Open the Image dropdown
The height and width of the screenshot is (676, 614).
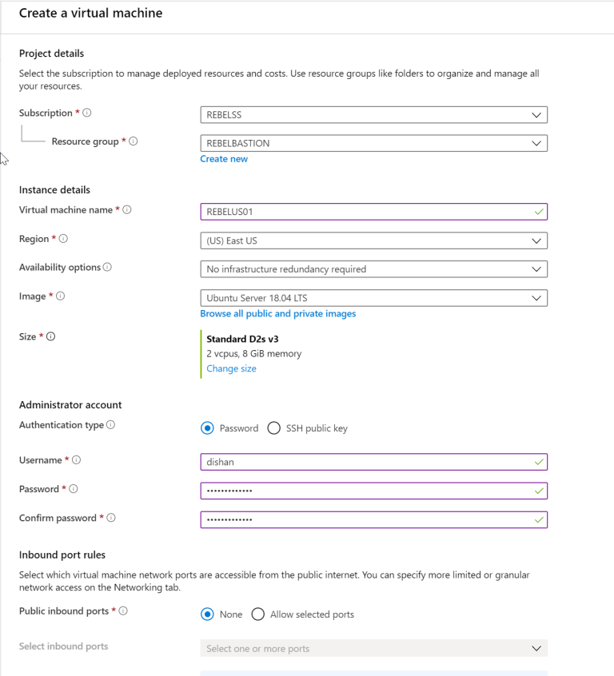pos(373,296)
